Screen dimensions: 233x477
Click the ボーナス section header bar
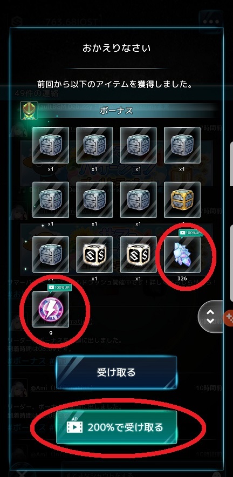pos(116,111)
